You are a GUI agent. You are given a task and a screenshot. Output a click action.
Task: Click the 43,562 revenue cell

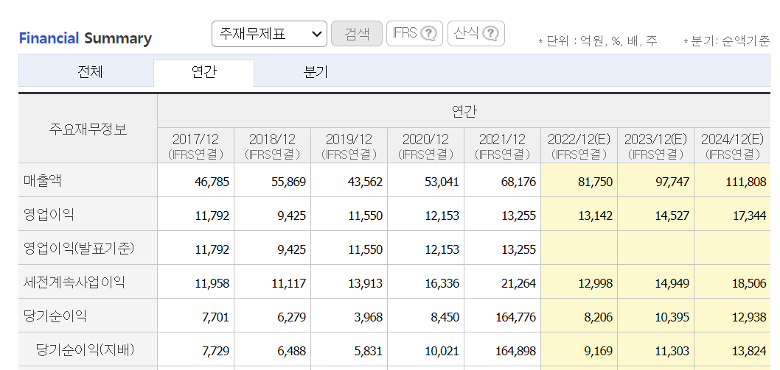349,181
